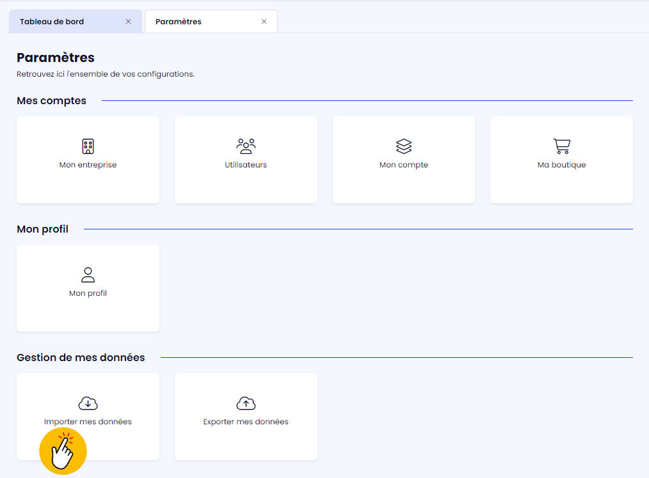Click the Mon profil person icon
This screenshot has width=649, height=478.
click(88, 275)
